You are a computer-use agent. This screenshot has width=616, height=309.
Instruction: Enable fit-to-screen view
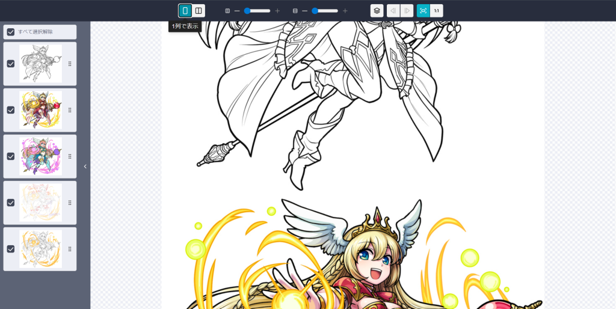tap(423, 11)
